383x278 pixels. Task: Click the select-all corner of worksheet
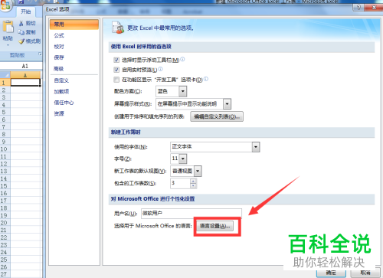[5, 75]
